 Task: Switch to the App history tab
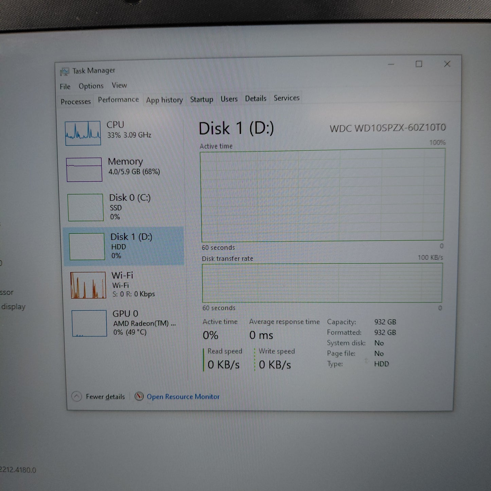164,100
